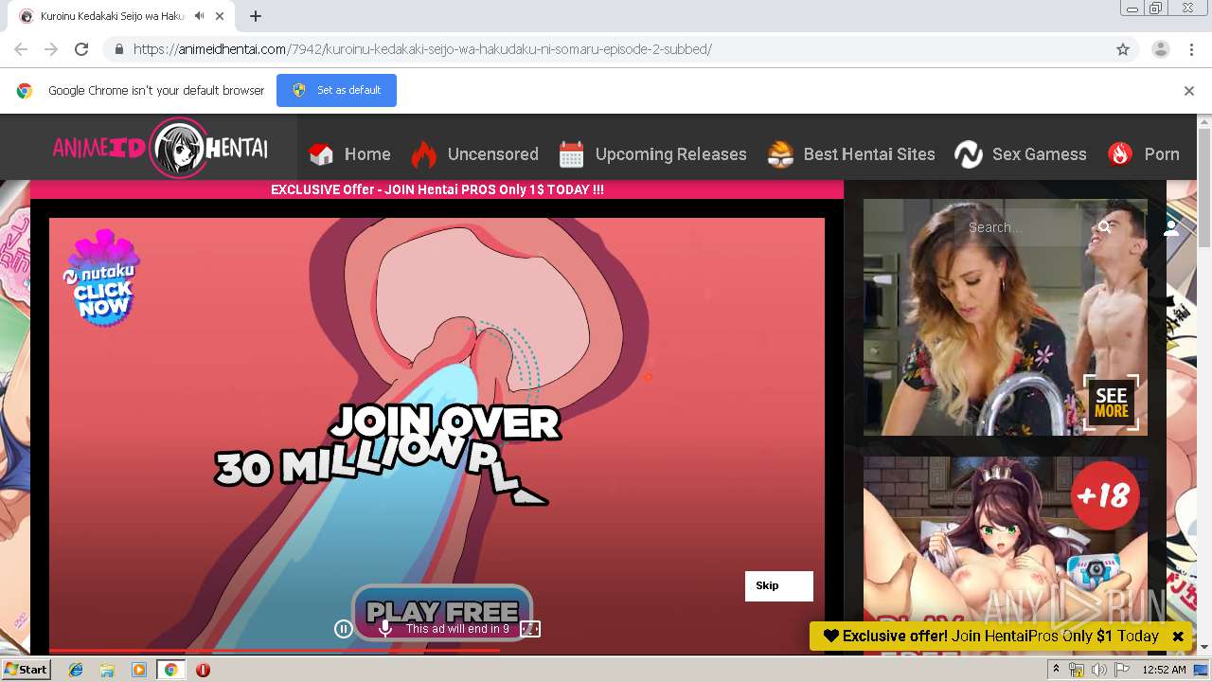Launch Internet Explorer from the taskbar

(x=76, y=670)
